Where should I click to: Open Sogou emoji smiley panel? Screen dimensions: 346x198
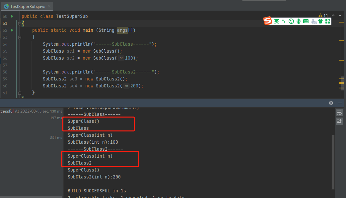coord(291,21)
